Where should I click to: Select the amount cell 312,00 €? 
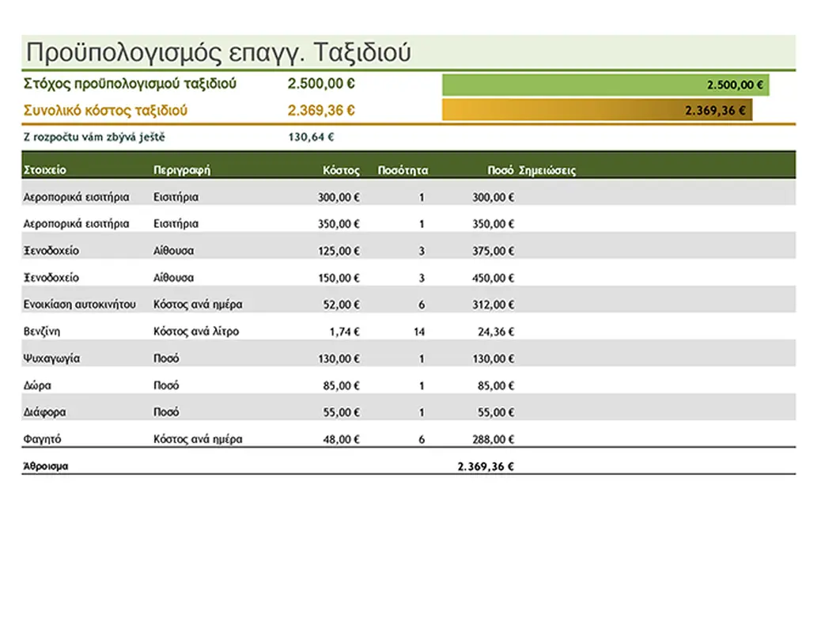pyautogui.click(x=494, y=305)
